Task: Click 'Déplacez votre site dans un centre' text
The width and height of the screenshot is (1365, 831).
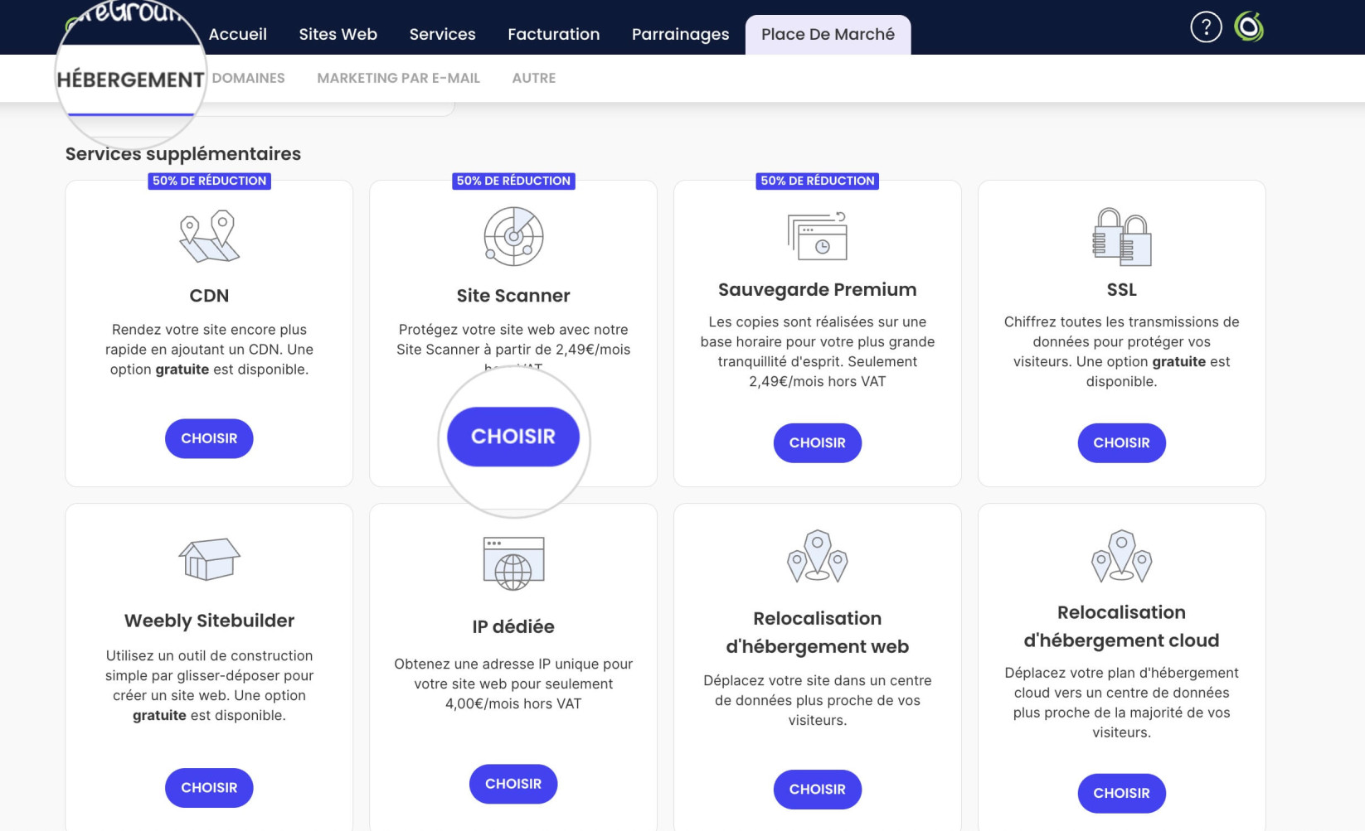Action: coord(818,700)
